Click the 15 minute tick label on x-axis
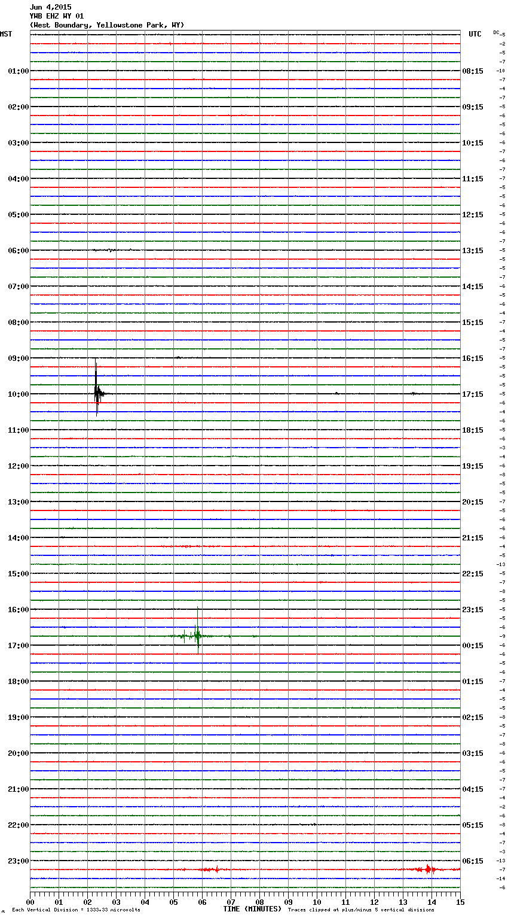508x918 pixels. pyautogui.click(x=460, y=902)
